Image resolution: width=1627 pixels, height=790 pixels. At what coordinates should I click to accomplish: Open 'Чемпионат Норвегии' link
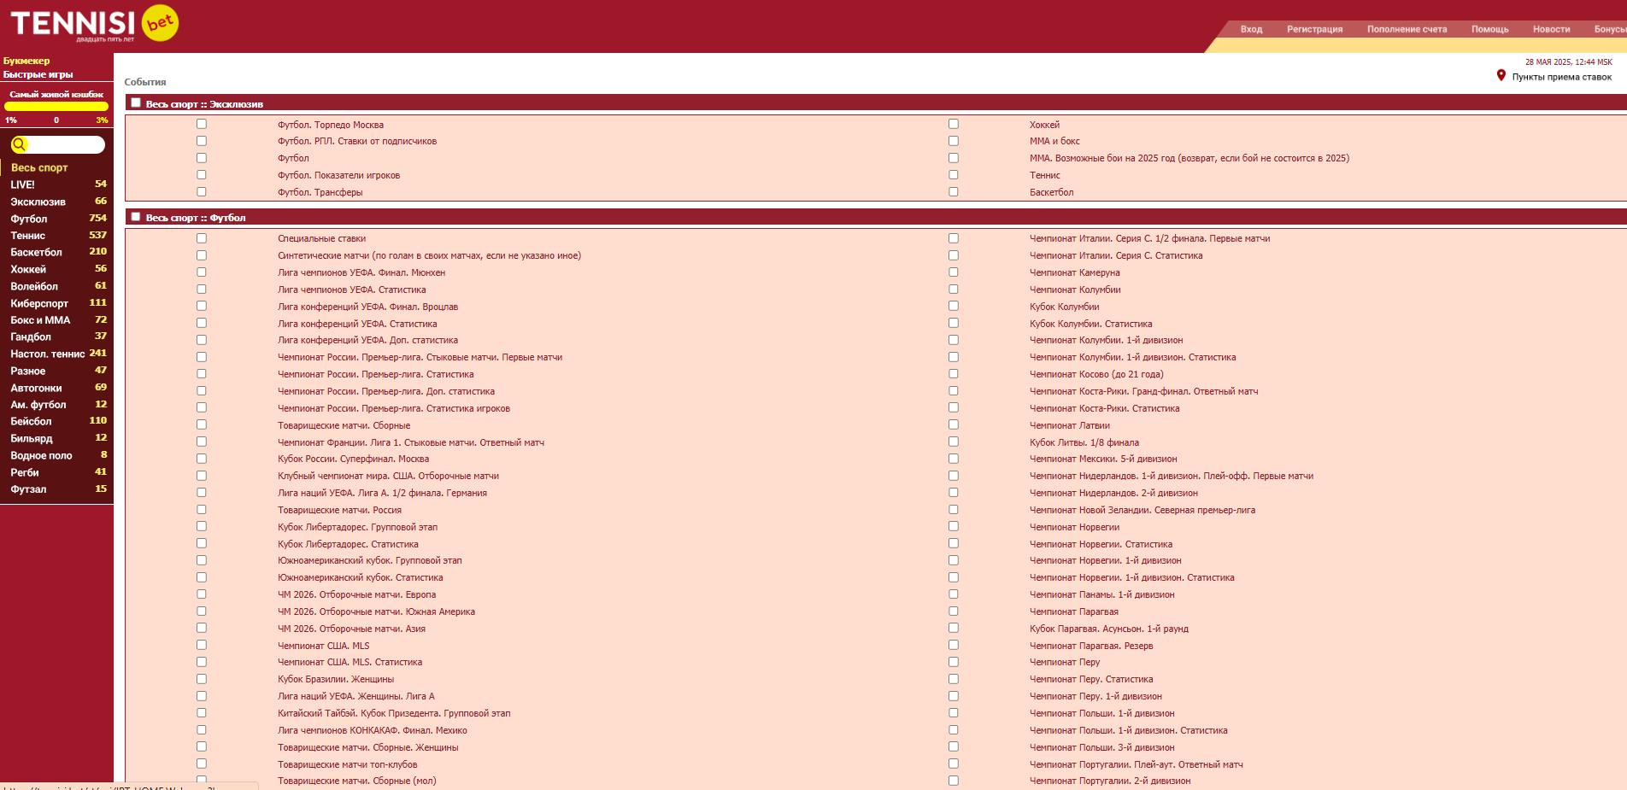click(x=1074, y=527)
